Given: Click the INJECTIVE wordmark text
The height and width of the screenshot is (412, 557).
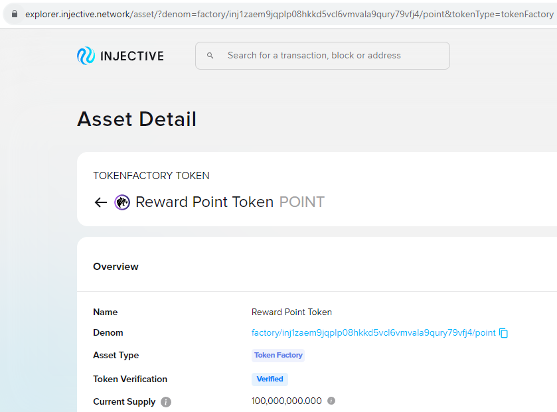Looking at the screenshot, I should point(132,56).
